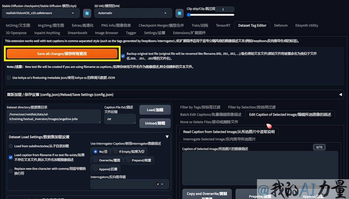Viewport: 349px width, 199px height.
Task: Open the Image Browser tab
Action: click(x=106, y=33)
